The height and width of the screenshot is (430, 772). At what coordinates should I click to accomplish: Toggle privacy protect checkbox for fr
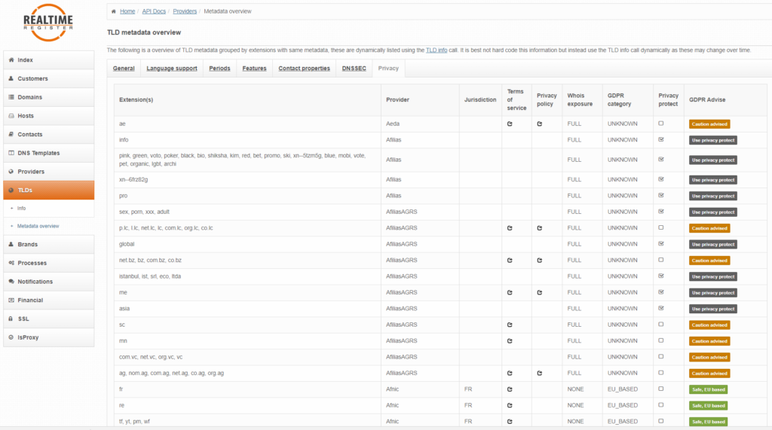661,389
